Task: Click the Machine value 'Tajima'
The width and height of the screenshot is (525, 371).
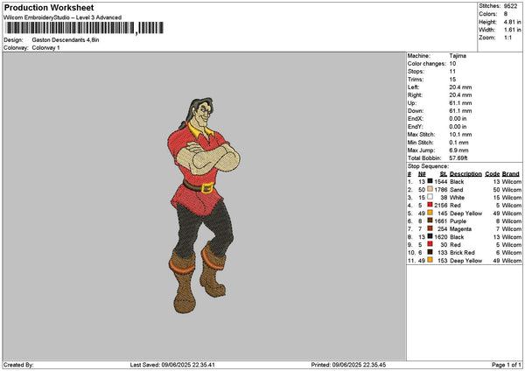Action: click(x=458, y=56)
